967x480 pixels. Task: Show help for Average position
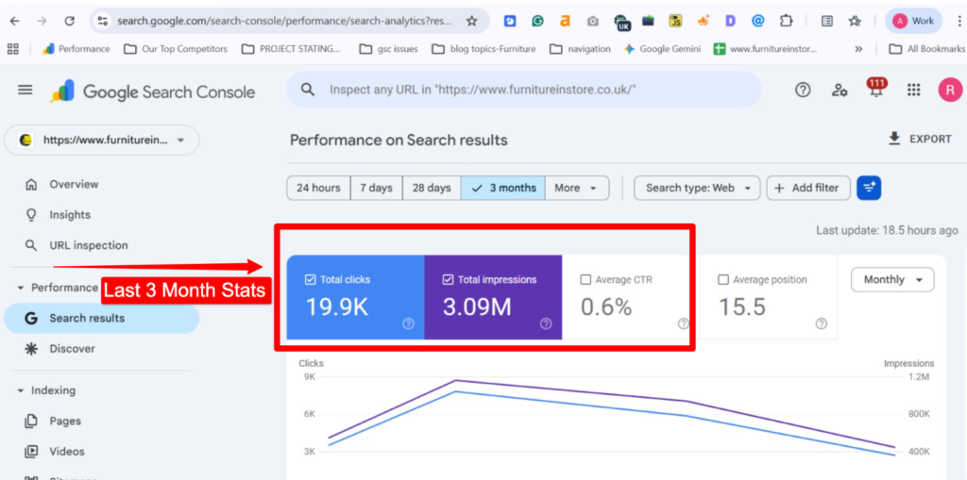821,324
